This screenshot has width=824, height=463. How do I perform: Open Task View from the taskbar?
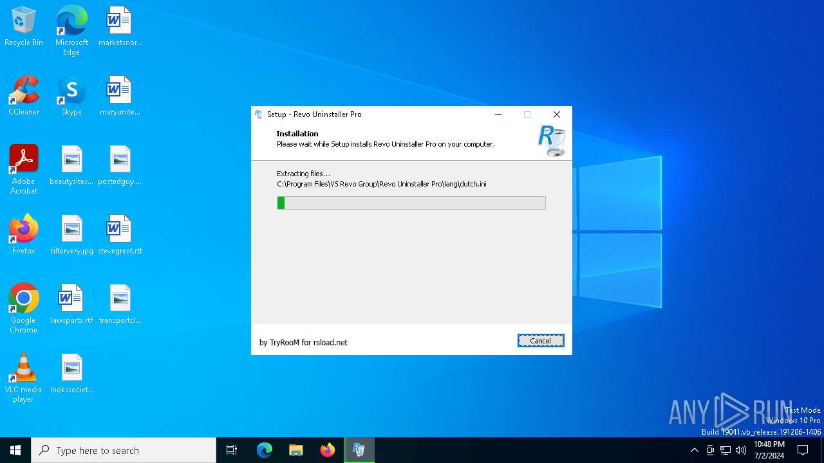pos(232,450)
